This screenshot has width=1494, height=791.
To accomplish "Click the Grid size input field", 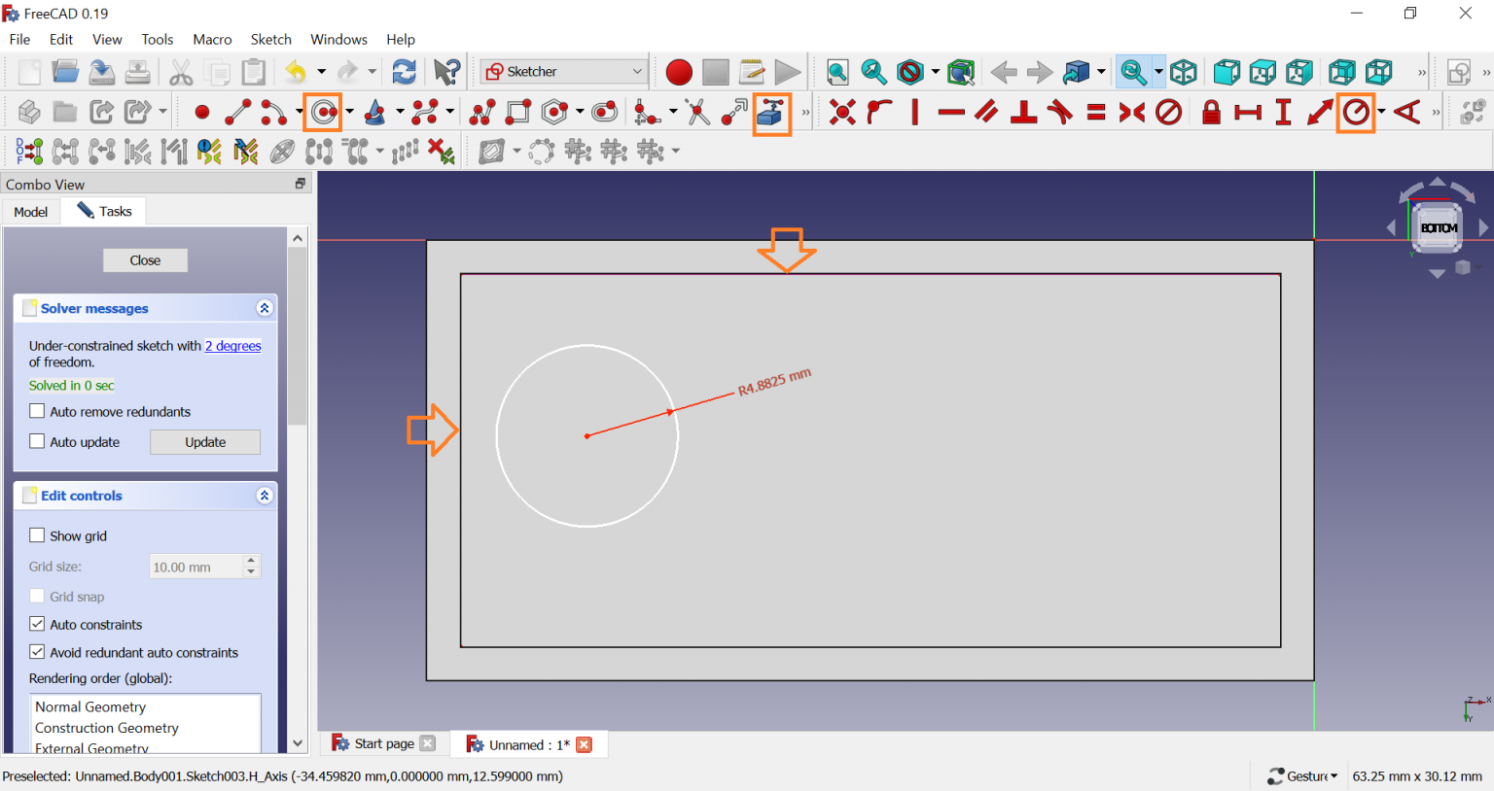I will (195, 567).
